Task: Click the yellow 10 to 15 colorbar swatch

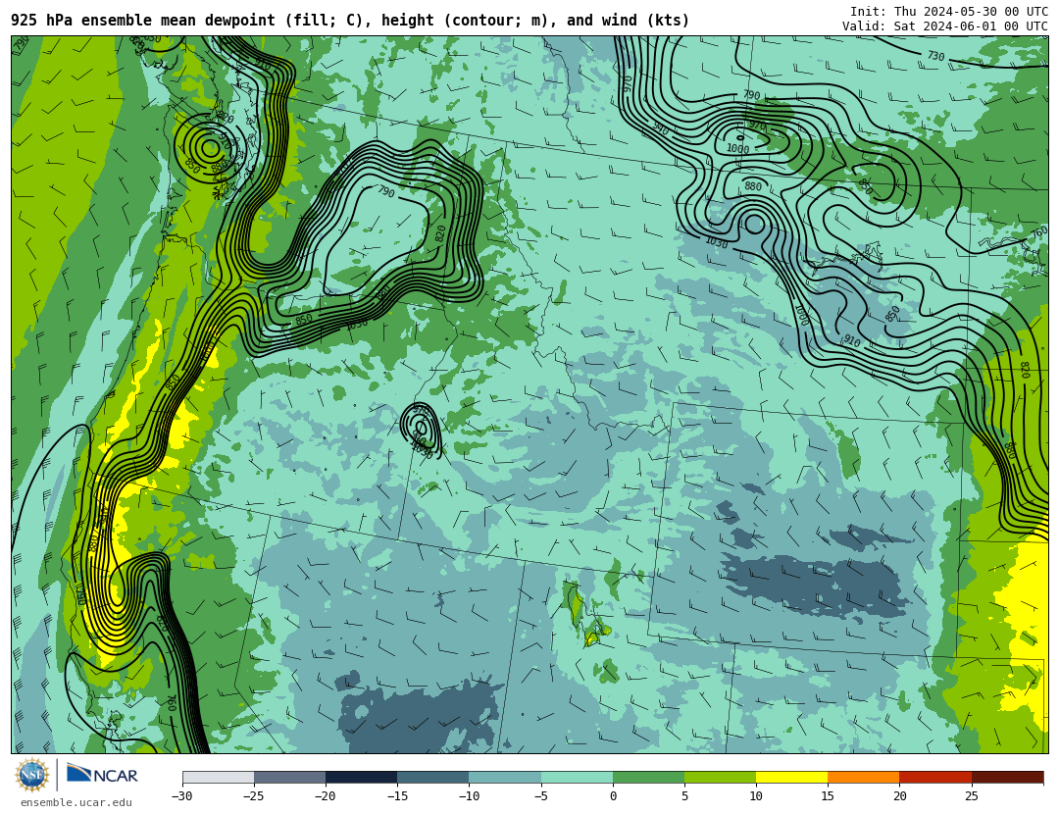Action: [x=791, y=777]
